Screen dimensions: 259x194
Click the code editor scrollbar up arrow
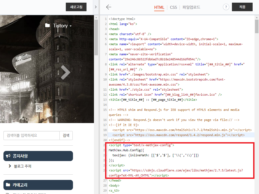coord(257,17)
